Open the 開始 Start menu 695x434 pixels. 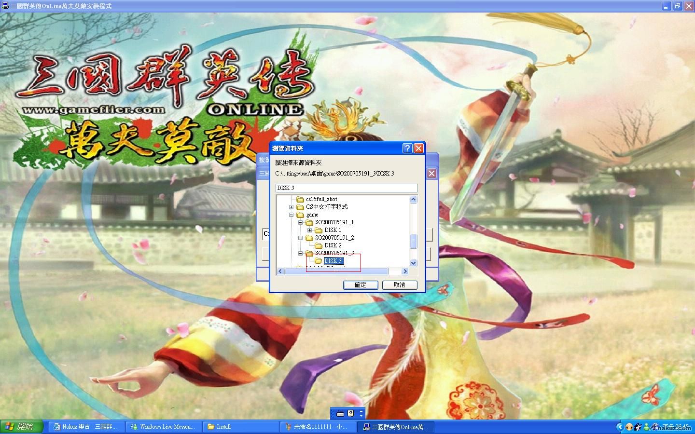point(22,427)
